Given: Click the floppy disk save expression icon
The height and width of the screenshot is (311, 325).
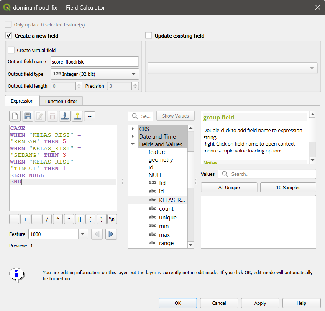Looking at the screenshot, I should pyautogui.click(x=27, y=116).
